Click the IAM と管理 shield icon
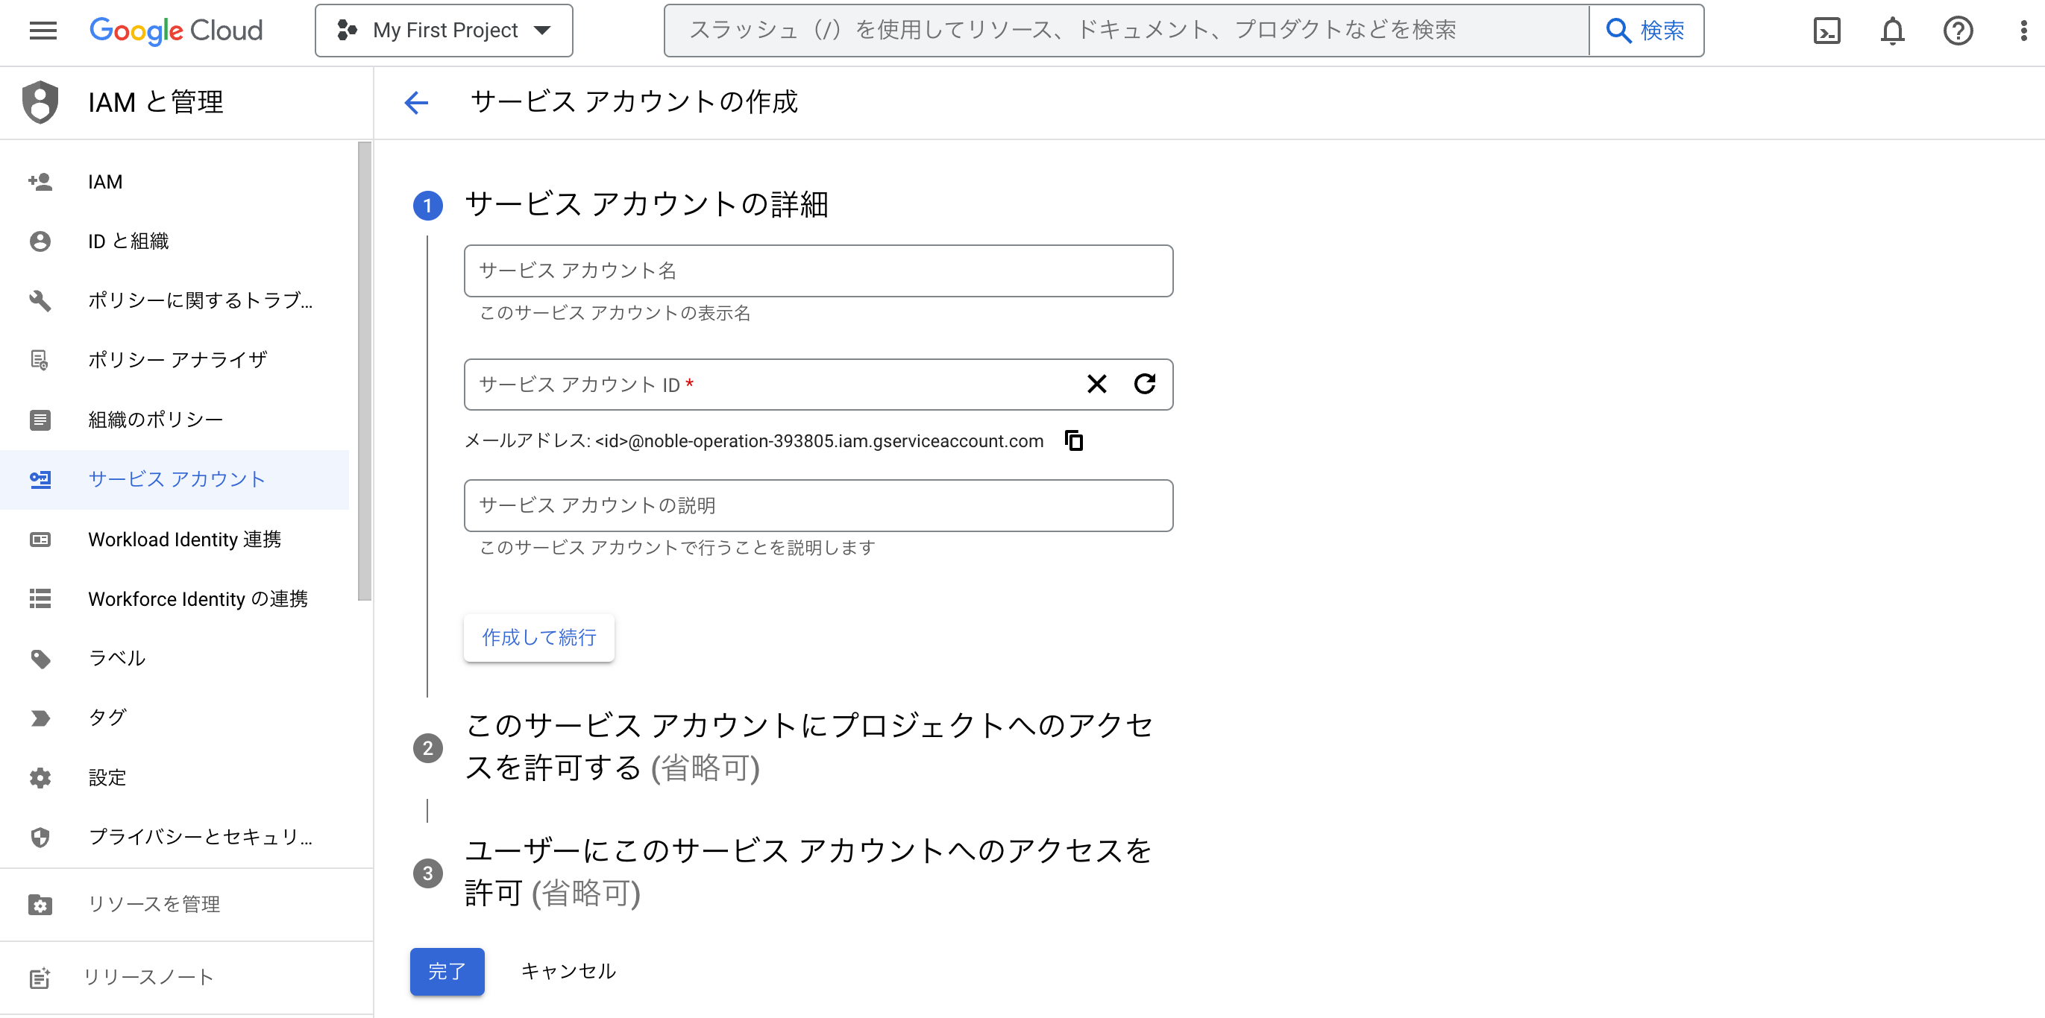2045x1018 pixels. coord(40,101)
